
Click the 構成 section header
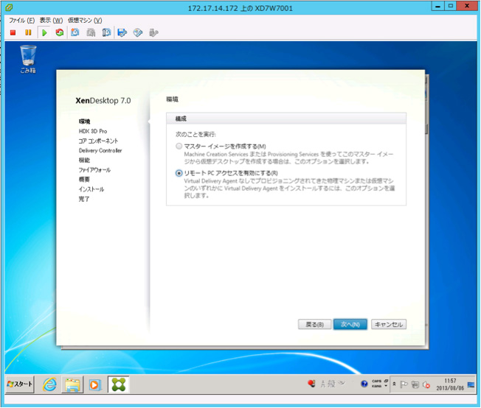click(286, 119)
